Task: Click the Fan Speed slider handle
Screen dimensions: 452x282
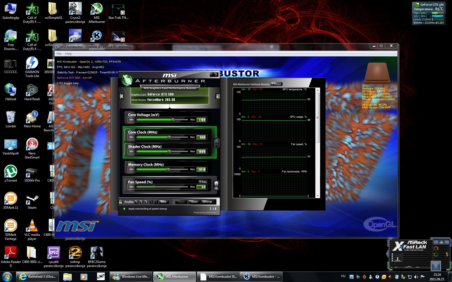Action: tap(154, 187)
